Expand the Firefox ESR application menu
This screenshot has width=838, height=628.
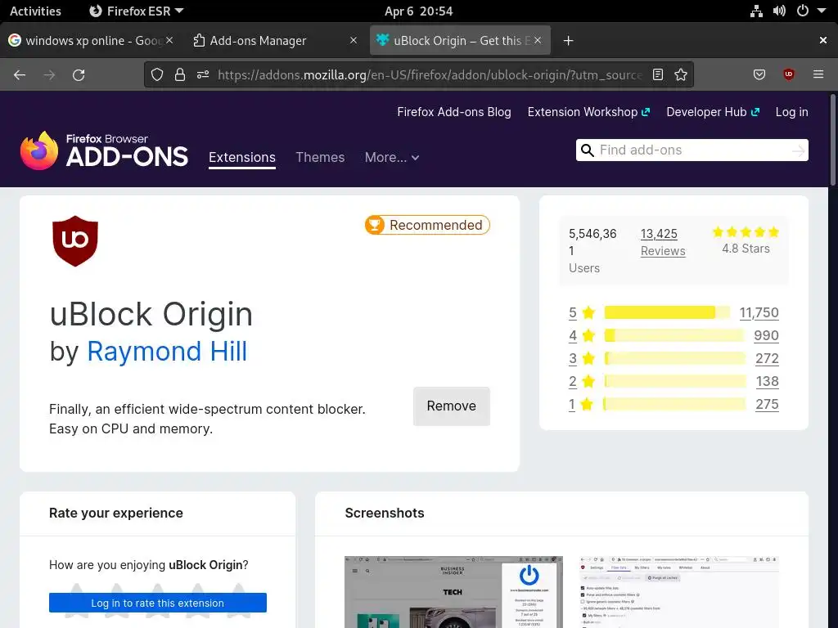137,11
